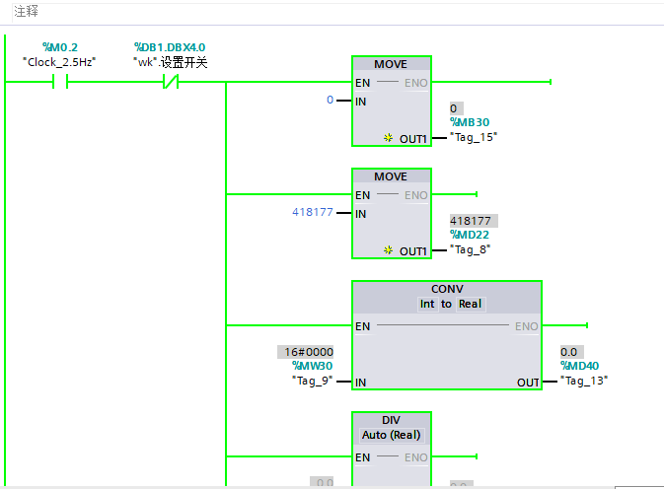Open the Real target type dropdown in CONV

pyautogui.click(x=471, y=304)
